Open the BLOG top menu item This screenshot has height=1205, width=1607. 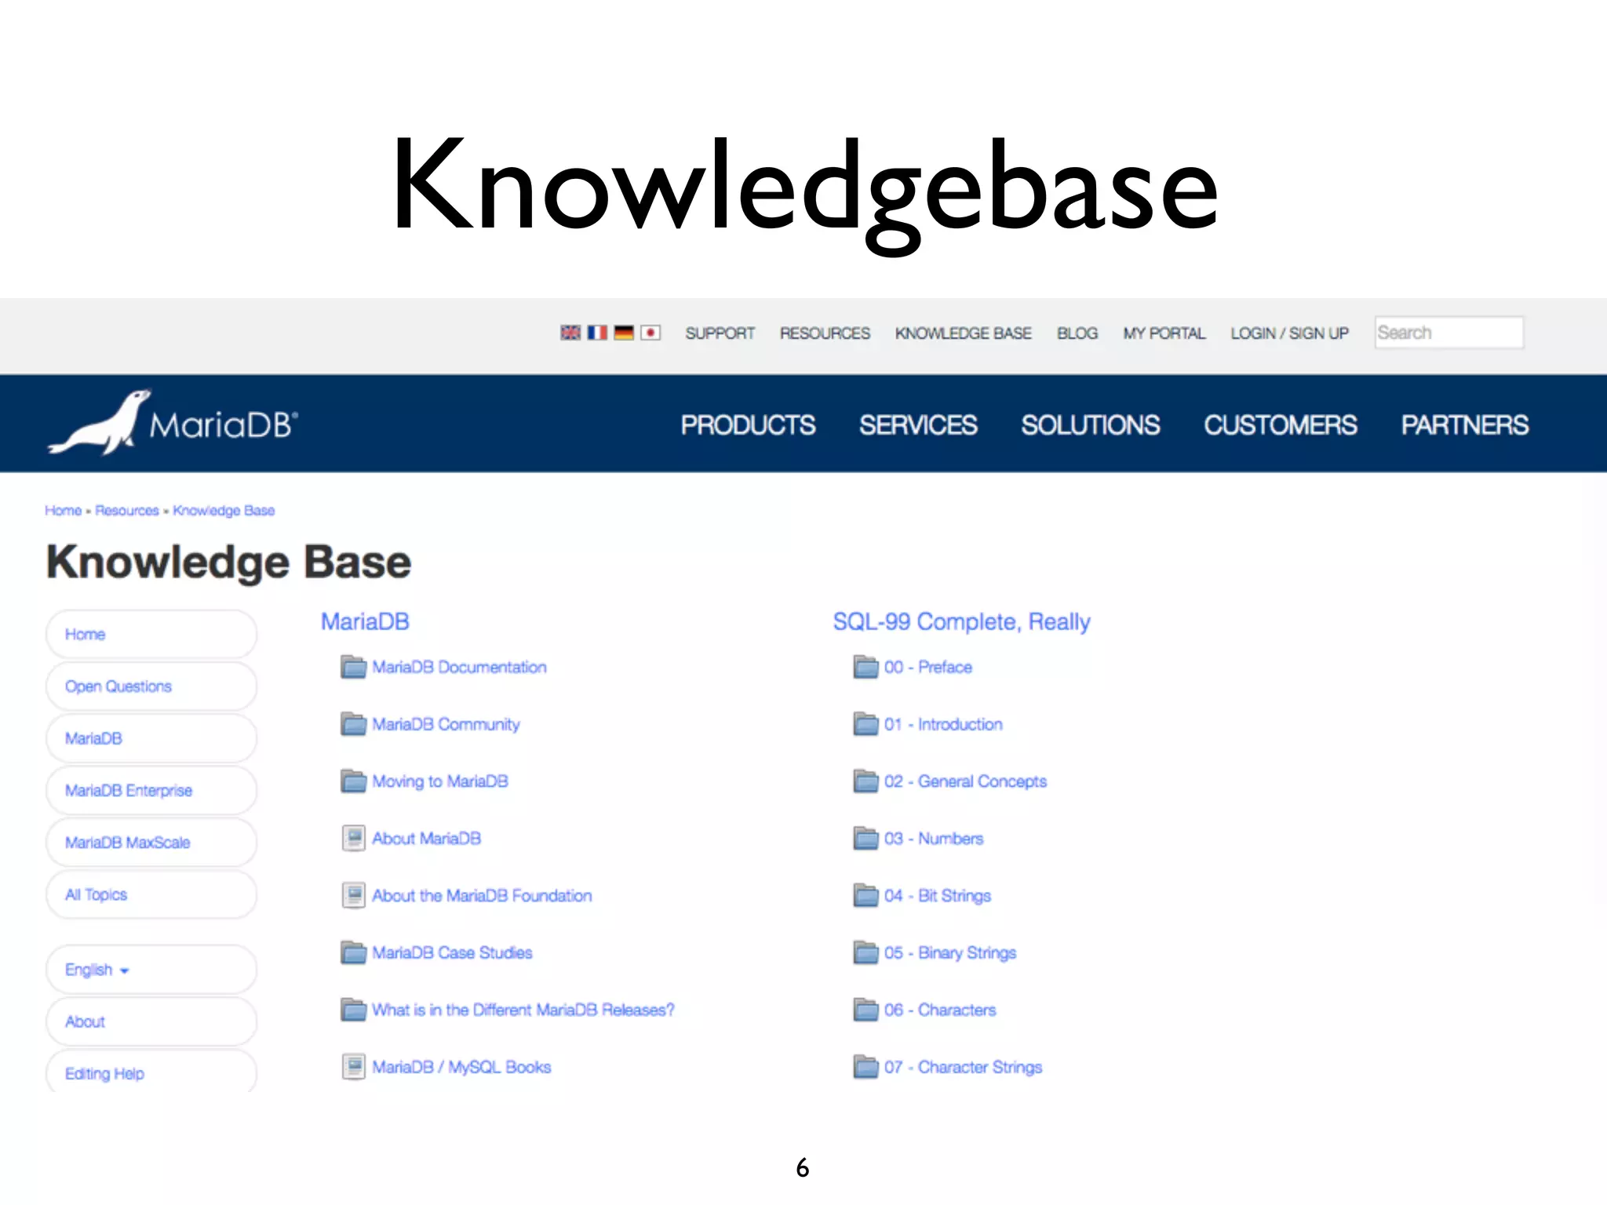[1077, 333]
